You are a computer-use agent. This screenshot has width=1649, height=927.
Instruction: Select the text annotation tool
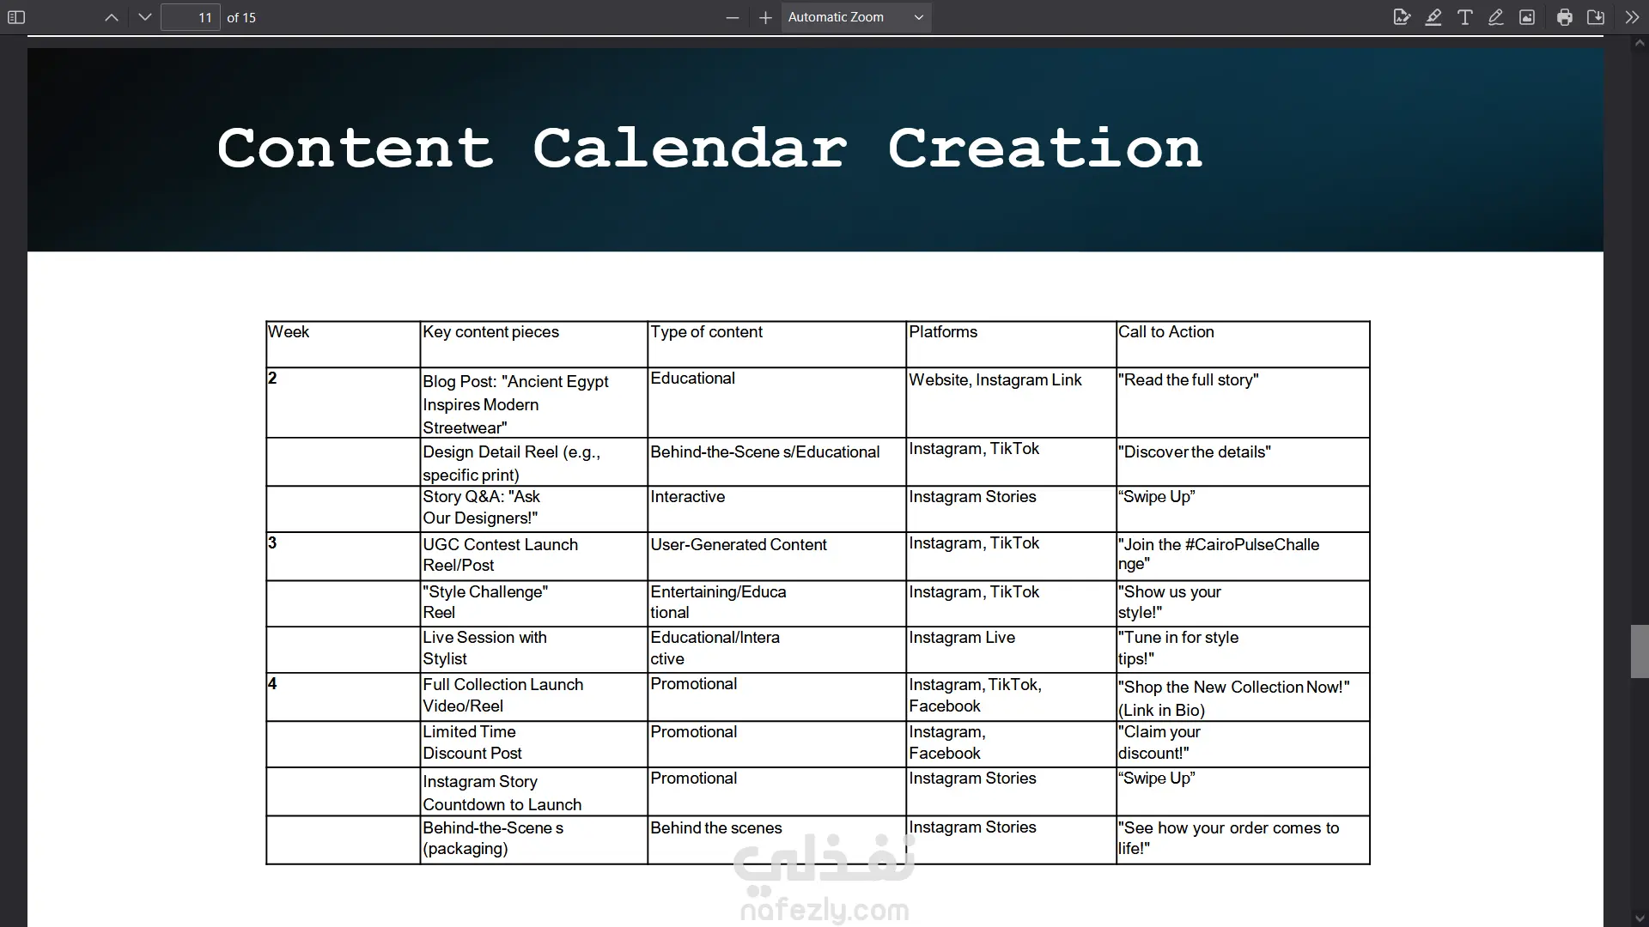coord(1465,17)
